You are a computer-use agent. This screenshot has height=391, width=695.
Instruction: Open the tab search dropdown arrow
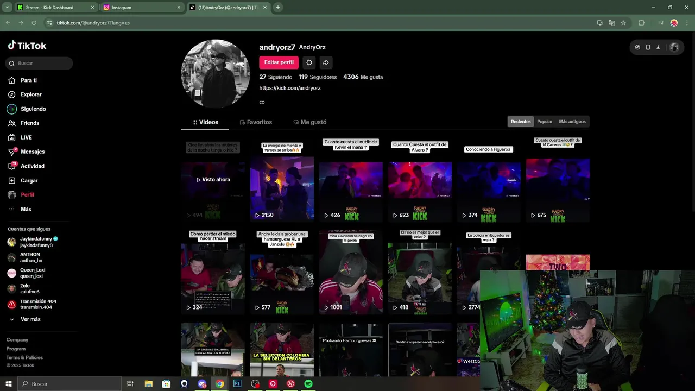[x=7, y=8]
